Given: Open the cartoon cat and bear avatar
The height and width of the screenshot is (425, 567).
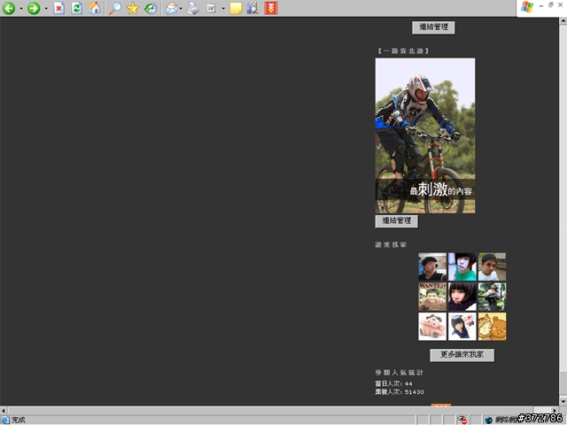Looking at the screenshot, I should (493, 327).
